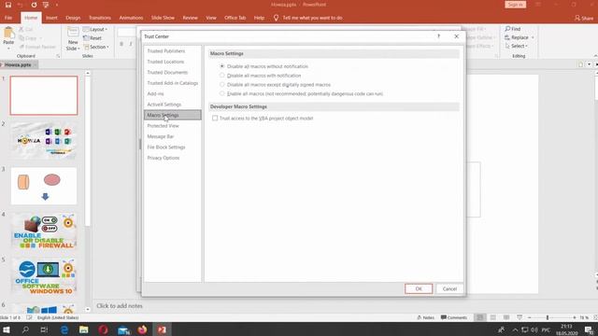598x336 pixels.
Task: Open Microsoft Edge from taskbar
Action: point(64,329)
